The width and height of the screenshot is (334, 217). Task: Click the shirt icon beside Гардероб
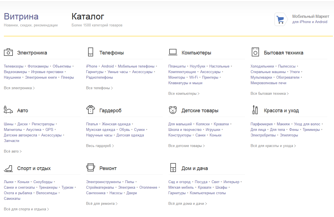[91, 110]
